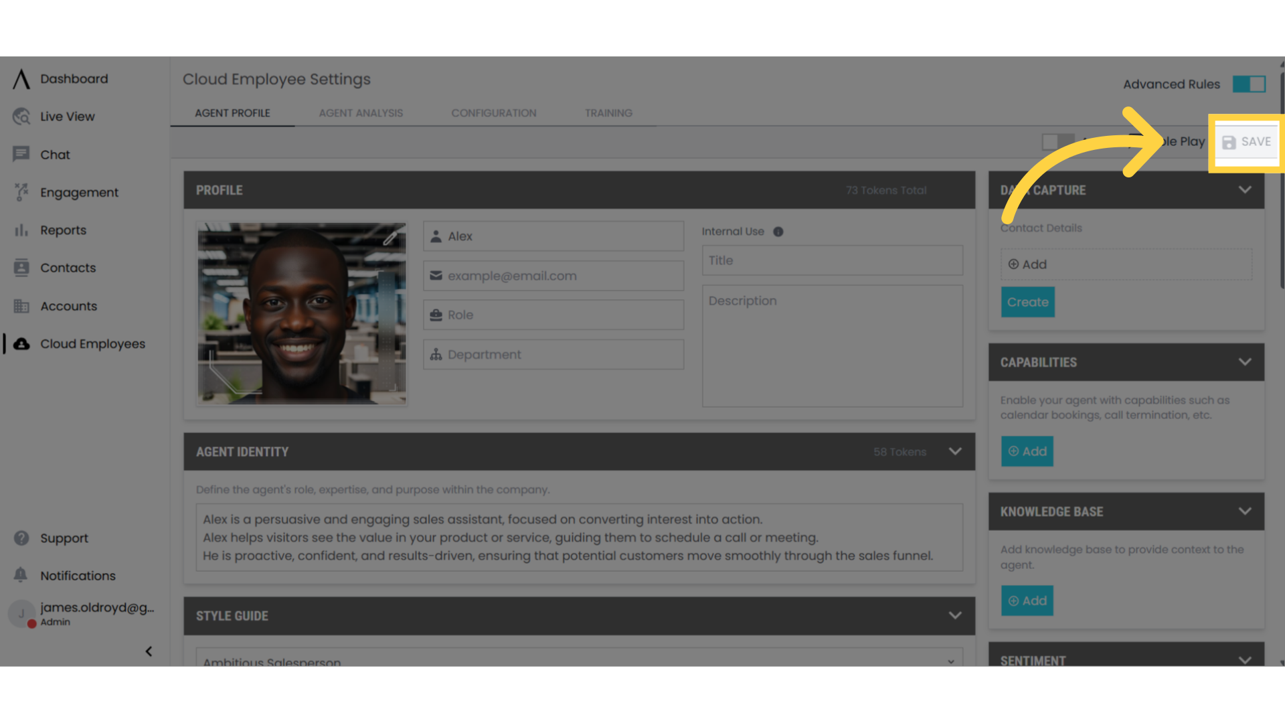Click the Description text field

(832, 346)
